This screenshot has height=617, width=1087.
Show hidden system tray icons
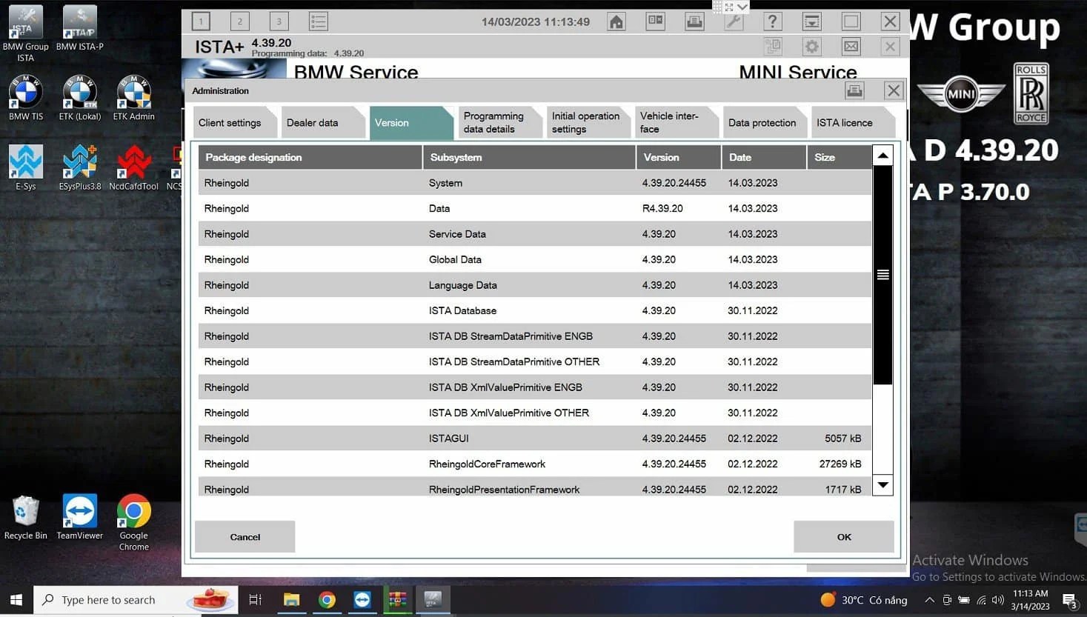point(929,600)
